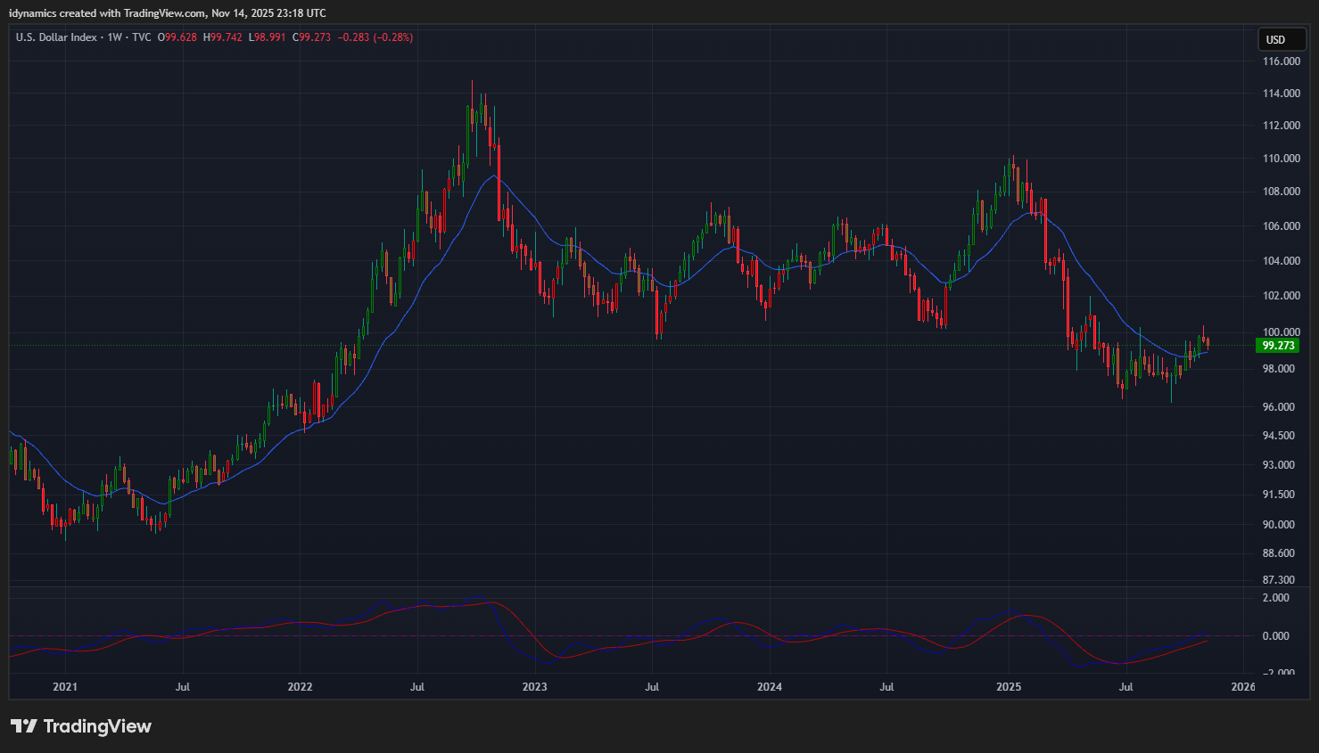Click the U.S. Dollar Index symbol title
1319x753 pixels.
pos(56,37)
